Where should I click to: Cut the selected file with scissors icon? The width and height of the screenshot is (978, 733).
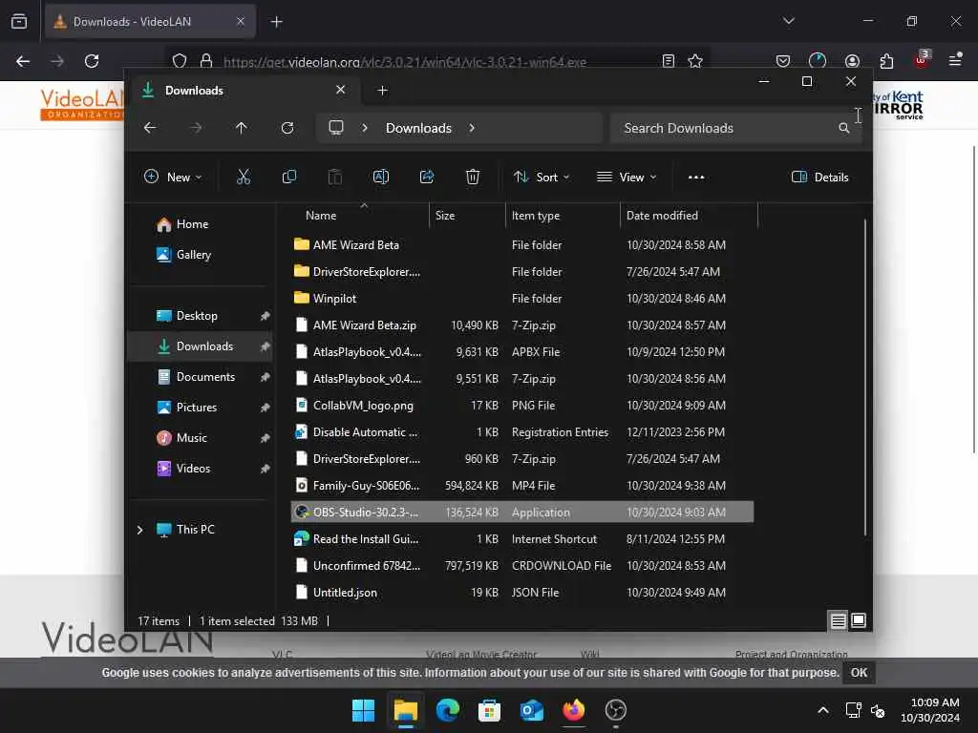[x=244, y=177]
